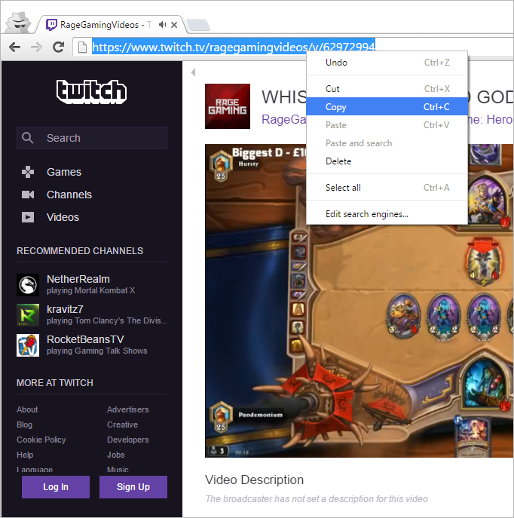This screenshot has width=514, height=518.
Task: Open the NetherRealm channel name
Action: 78,279
